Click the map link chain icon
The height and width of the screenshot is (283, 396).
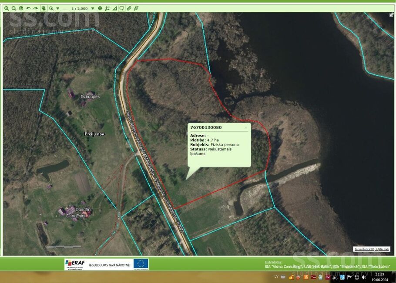pos(129,8)
